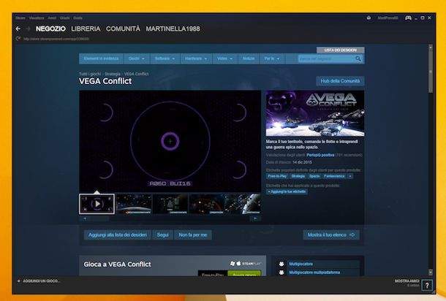Viewport: 446px width, 301px height.
Task: Open the Guida menu
Action: (x=78, y=18)
